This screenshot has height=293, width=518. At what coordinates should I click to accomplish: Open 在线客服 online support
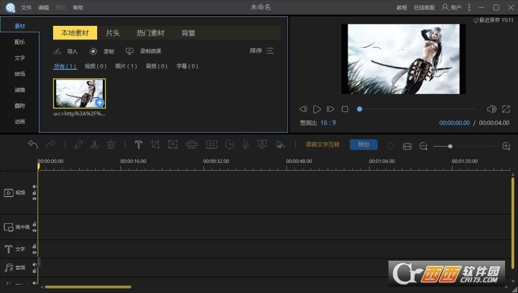click(425, 8)
